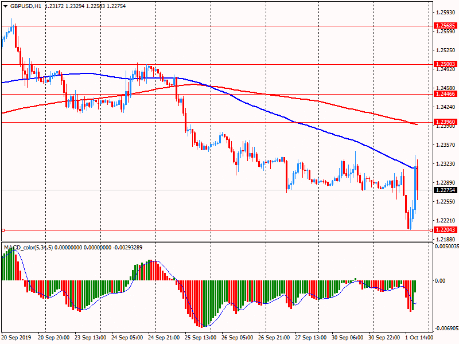Screen dimensions: 459x344
Task: Click the 1.24240 price scale value
Action: (x=446, y=107)
